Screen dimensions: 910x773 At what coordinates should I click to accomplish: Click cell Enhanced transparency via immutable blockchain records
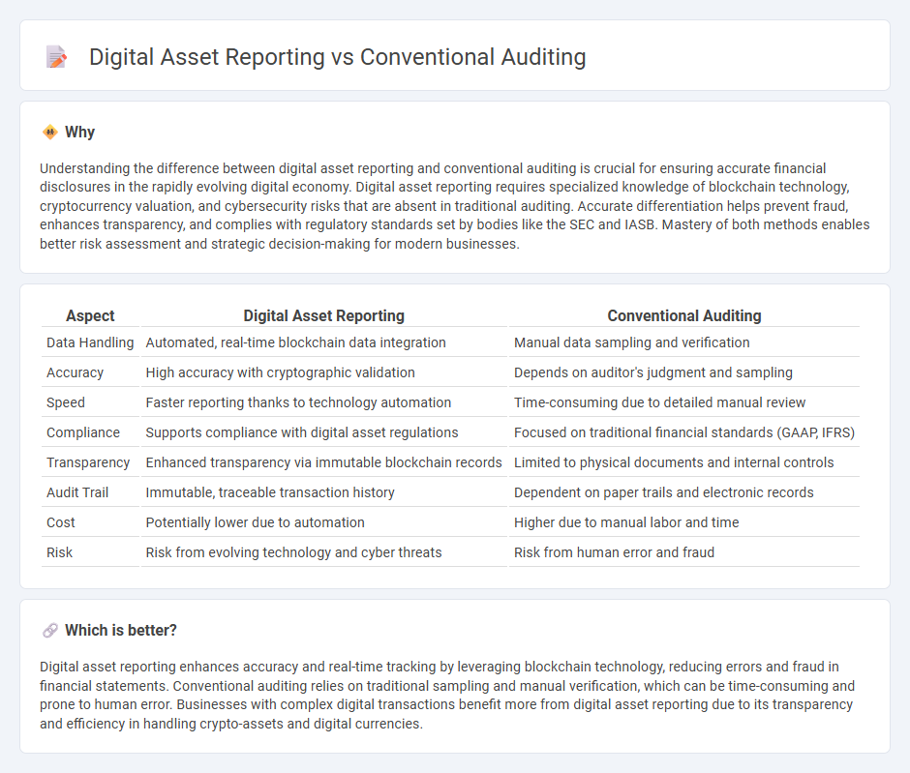[x=324, y=462]
